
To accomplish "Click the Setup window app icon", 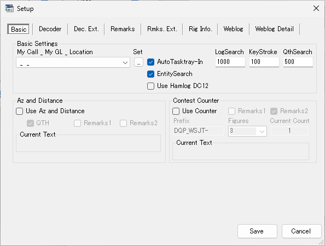I will [9, 9].
